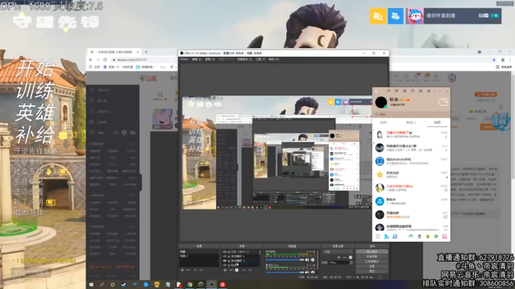Mute the 麦克风/Aux mixer channel
The image size is (515, 289).
pyautogui.click(x=307, y=272)
